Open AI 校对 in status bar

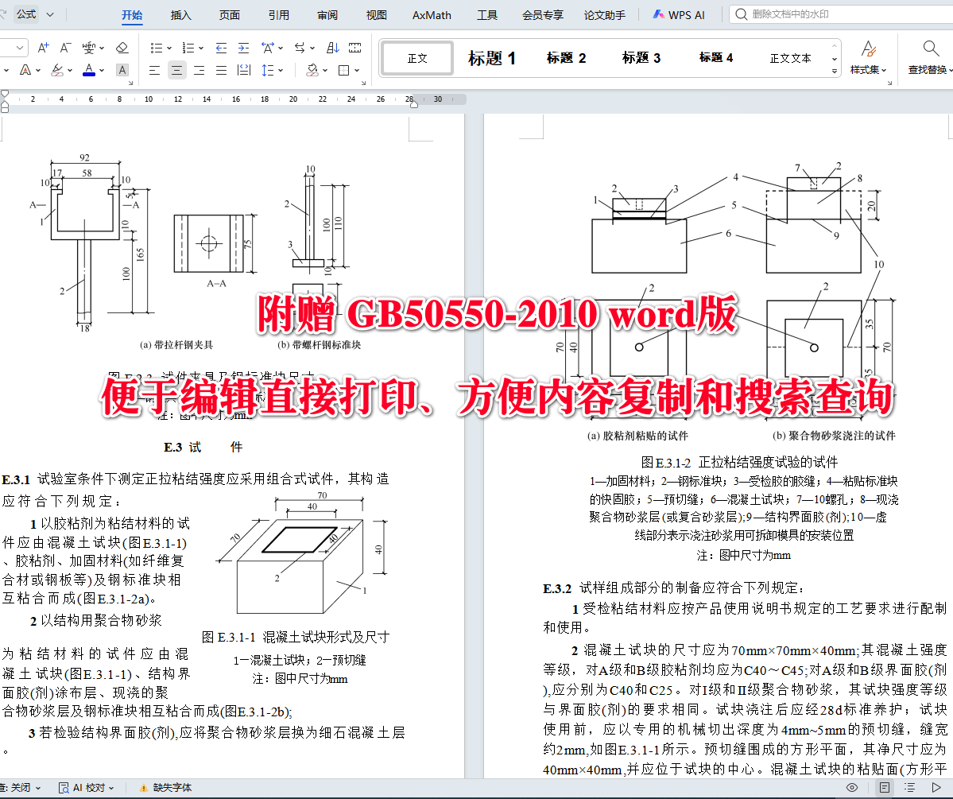[x=87, y=787]
